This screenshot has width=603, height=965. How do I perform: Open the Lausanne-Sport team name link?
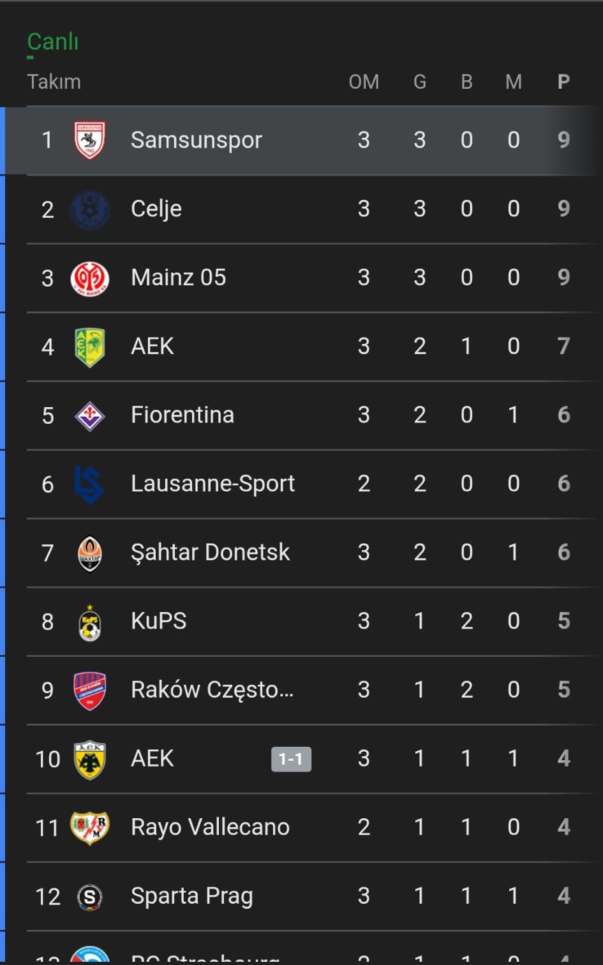[x=212, y=484]
